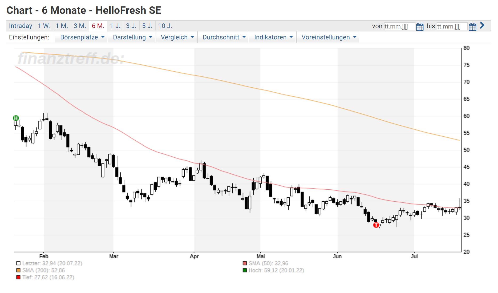498x293 pixels.
Task: Select the 1 W. time range tab
Action: (44, 26)
